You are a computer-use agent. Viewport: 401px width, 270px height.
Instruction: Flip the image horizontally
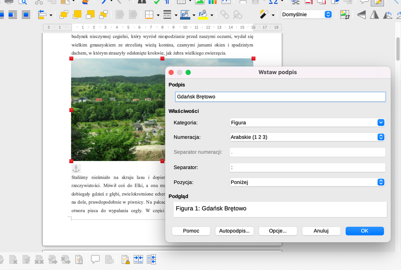(x=374, y=14)
